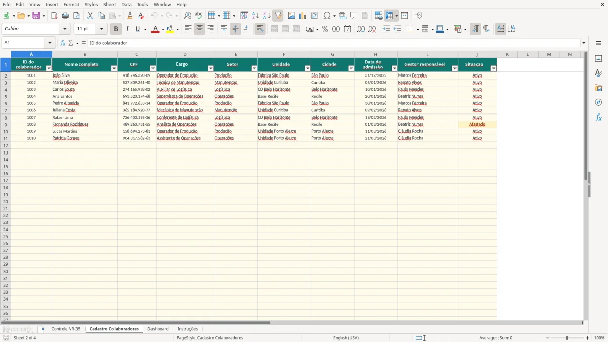The image size is (608, 342).
Task: Insert hyperlink icon
Action: (x=343, y=16)
